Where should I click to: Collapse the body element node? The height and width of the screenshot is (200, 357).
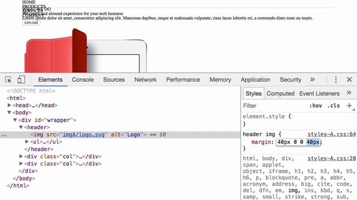click(9, 112)
